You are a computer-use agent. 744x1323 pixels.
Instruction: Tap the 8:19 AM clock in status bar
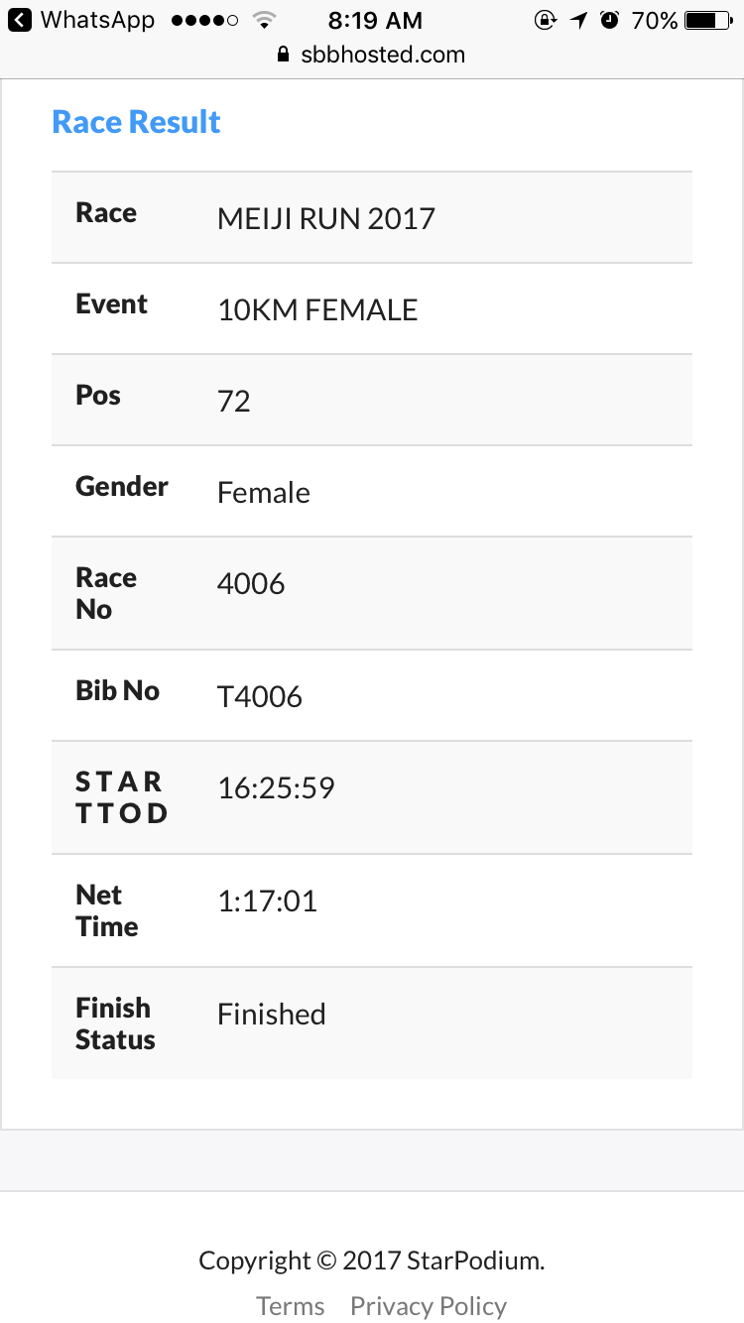tap(375, 20)
